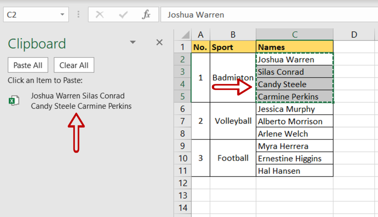This screenshot has height=217, width=378.
Task: Open the Name Box dropdown arrow
Action: click(x=62, y=15)
